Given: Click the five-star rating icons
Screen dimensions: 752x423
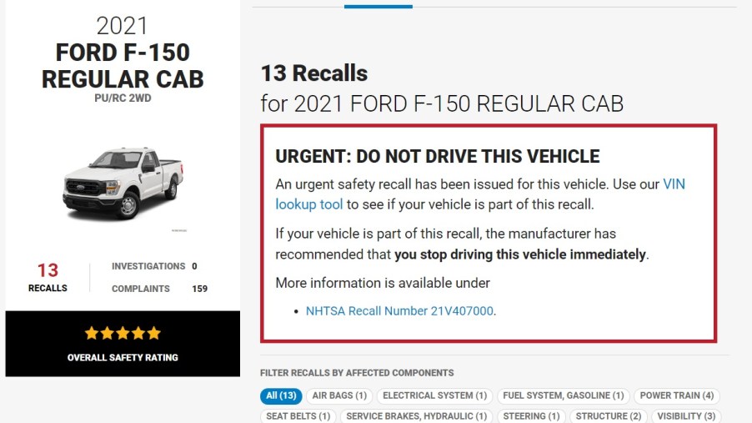Looking at the screenshot, I should tap(123, 333).
